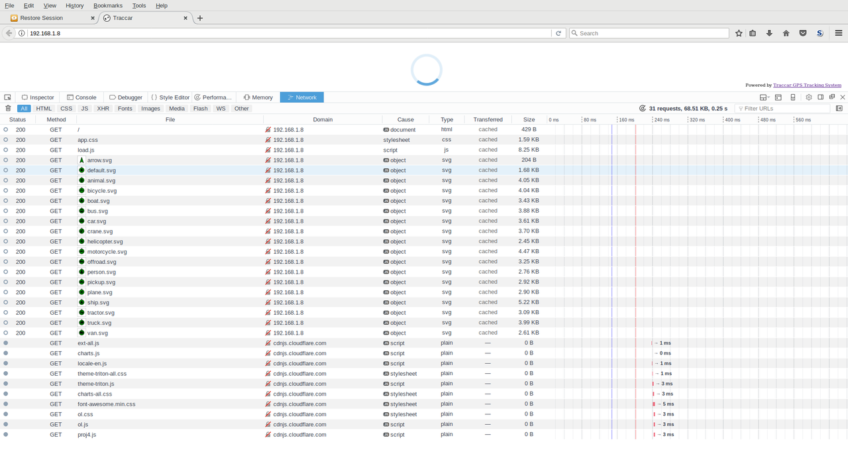Show only WS requests

pyautogui.click(x=221, y=109)
